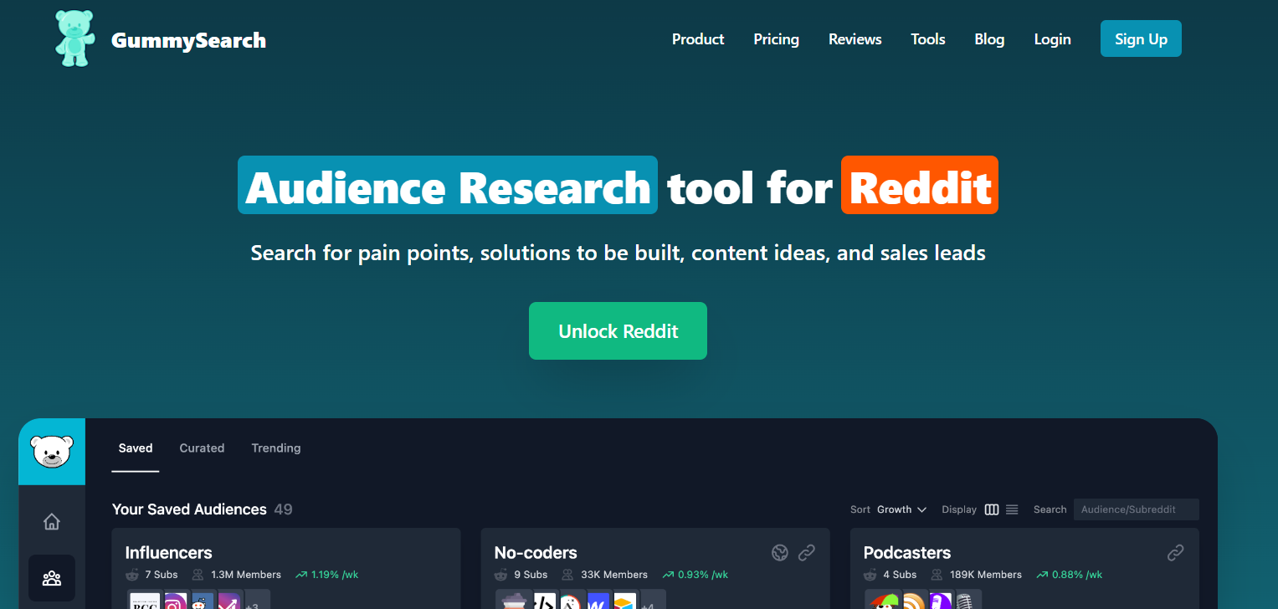Click Reddit icon beside 9 Subs
1278x609 pixels.
tap(501, 575)
